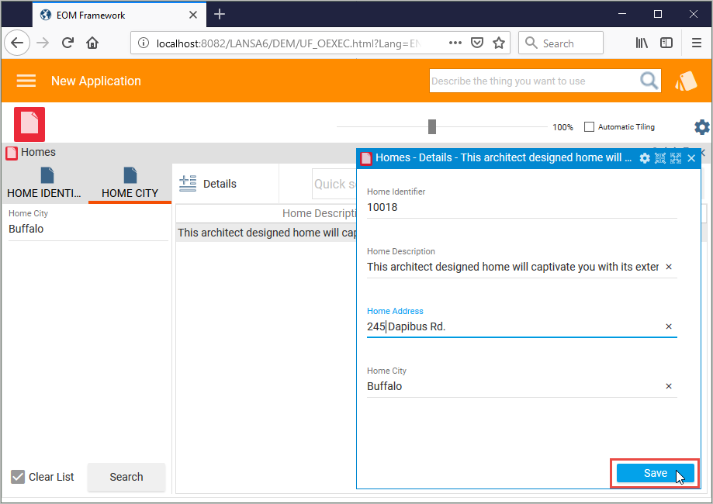Open the Details list view button

point(208,184)
